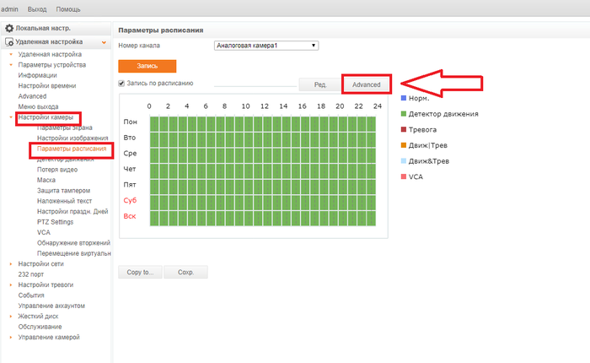The image size is (590, 363).
Task: Click the Чет day label
Action: point(130,169)
